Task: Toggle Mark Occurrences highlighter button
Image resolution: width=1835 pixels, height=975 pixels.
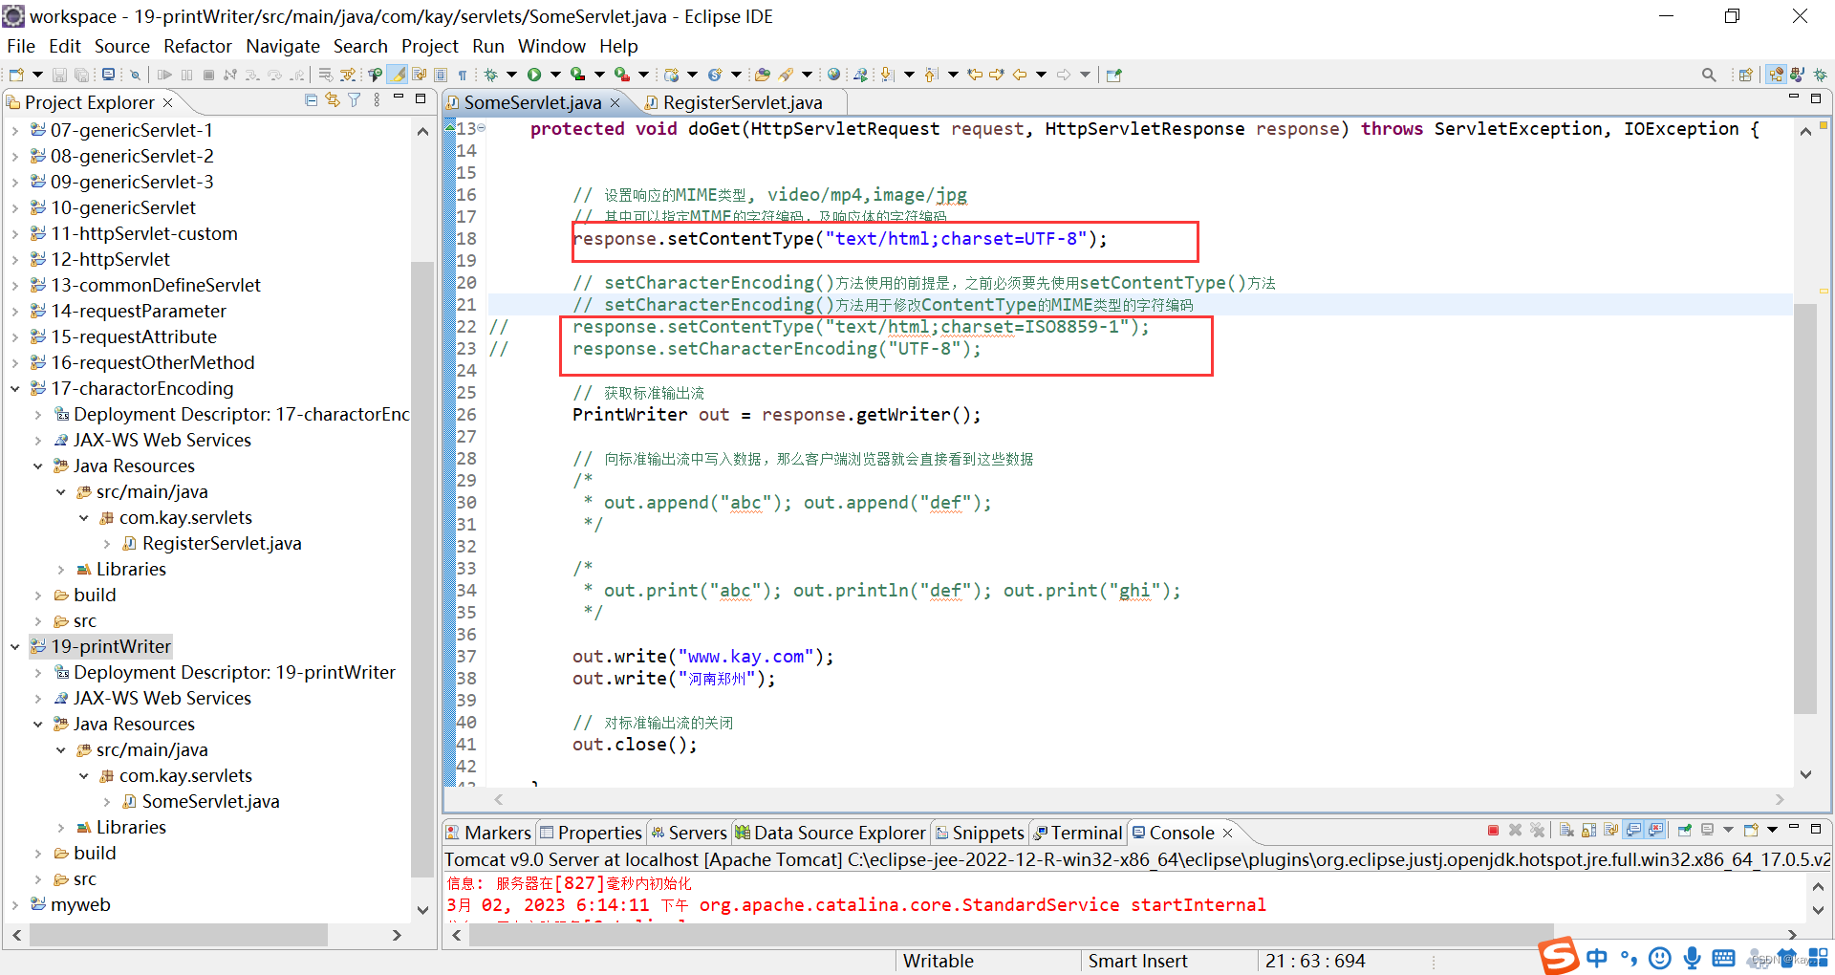Action: 398,75
